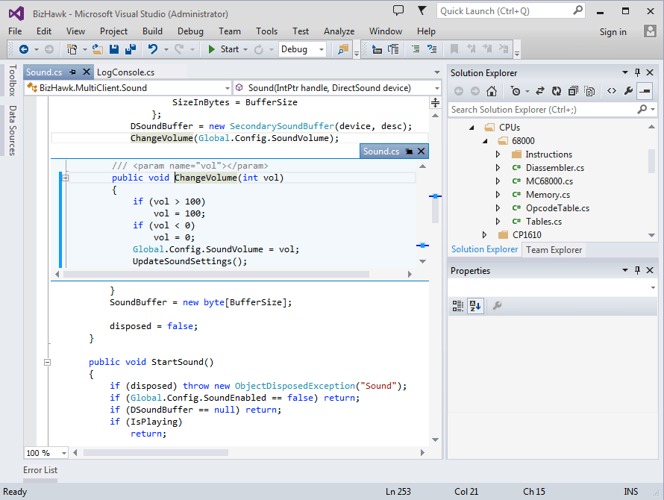Click the Solution Explorer vertical scrollbar thumb
The image size is (664, 500).
[x=651, y=161]
